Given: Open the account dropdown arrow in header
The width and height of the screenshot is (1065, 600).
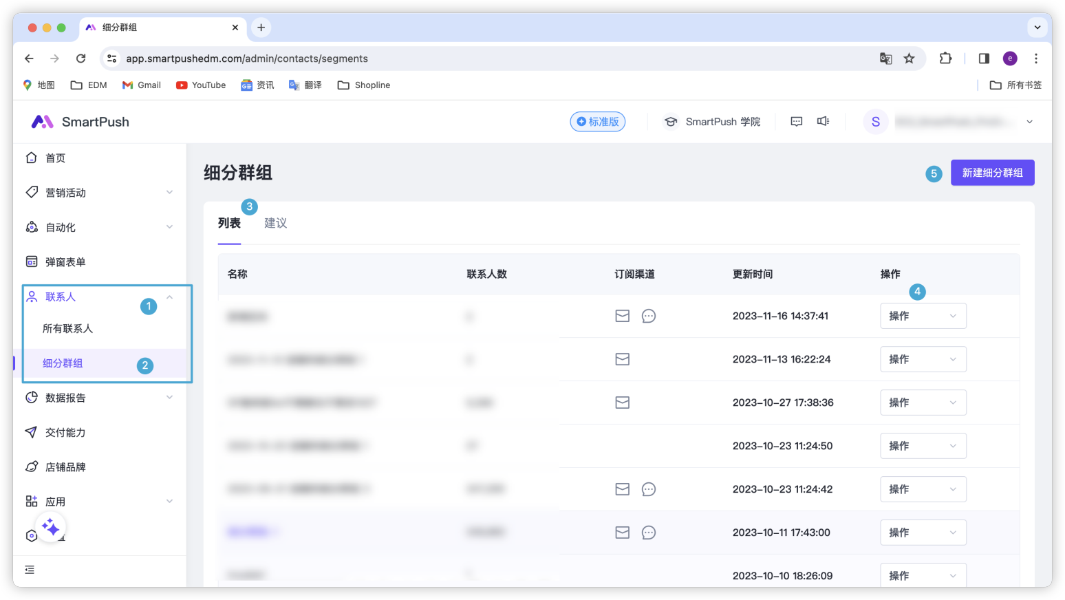Looking at the screenshot, I should 1029,122.
